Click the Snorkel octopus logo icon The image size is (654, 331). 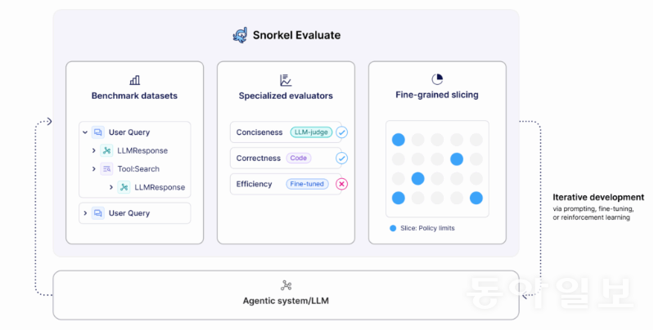pyautogui.click(x=240, y=35)
